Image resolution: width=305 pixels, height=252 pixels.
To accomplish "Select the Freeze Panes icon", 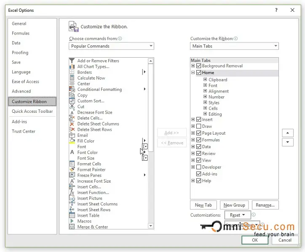I will (x=72, y=175).
